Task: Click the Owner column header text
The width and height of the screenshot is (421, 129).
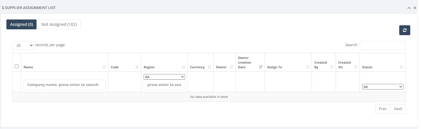Action: [221, 67]
